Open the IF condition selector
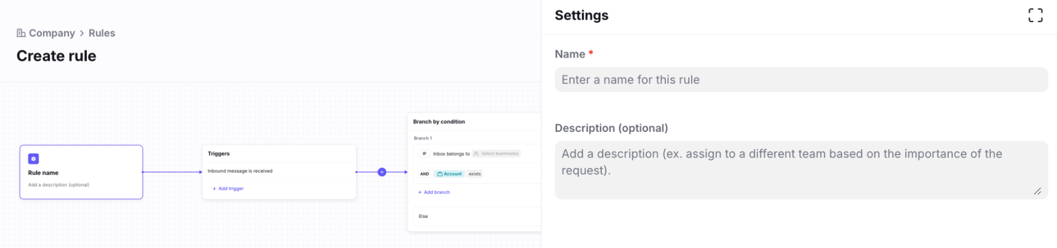Image resolution: width=1057 pixels, height=248 pixels. coord(424,154)
